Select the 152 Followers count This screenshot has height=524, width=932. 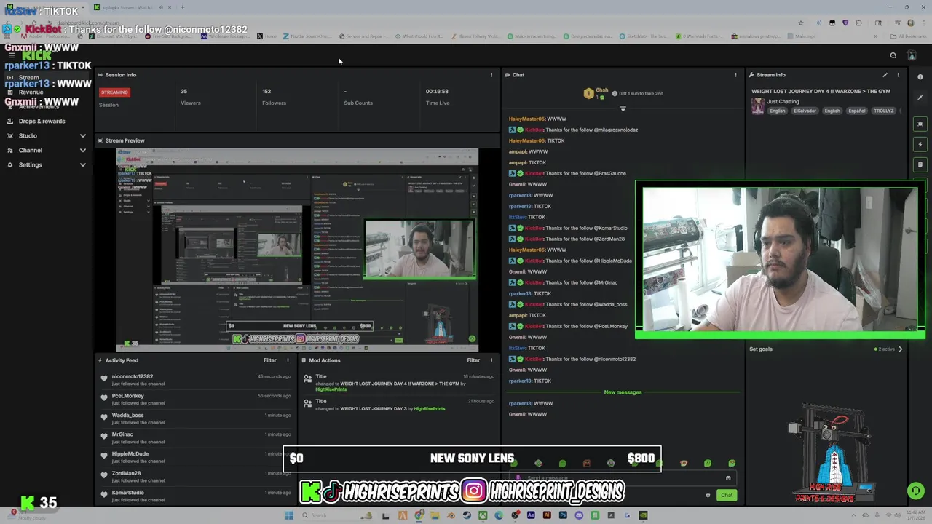coord(266,91)
